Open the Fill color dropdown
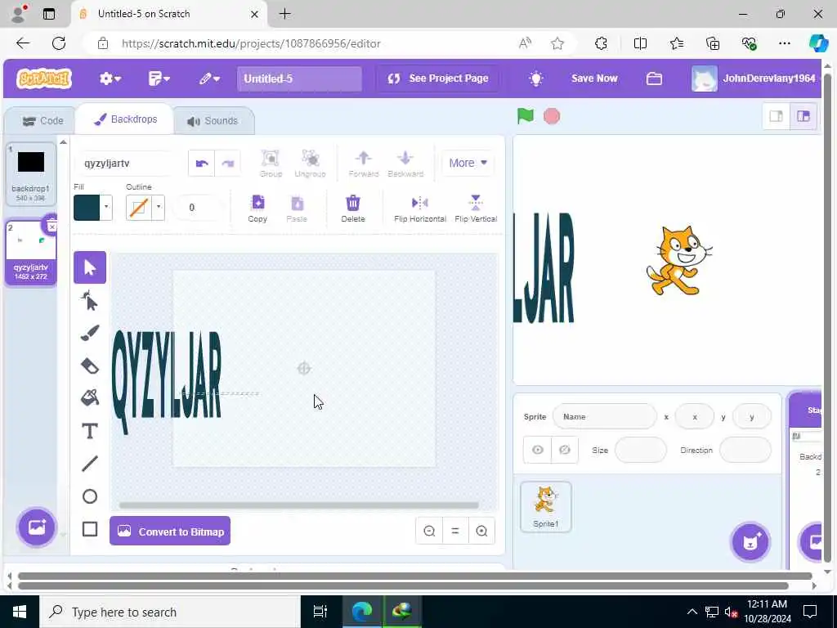Screen dimensions: 837x628 click(106, 207)
